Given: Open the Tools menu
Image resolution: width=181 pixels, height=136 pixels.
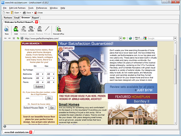Looking at the screenshot, I should pos(31,8).
